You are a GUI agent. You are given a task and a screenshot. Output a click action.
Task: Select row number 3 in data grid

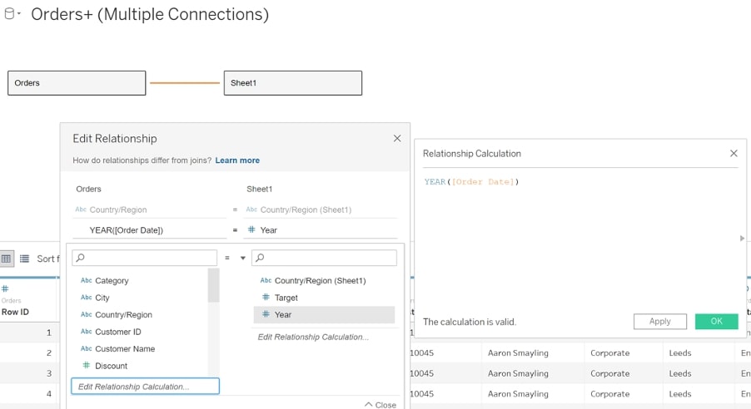[x=49, y=373]
